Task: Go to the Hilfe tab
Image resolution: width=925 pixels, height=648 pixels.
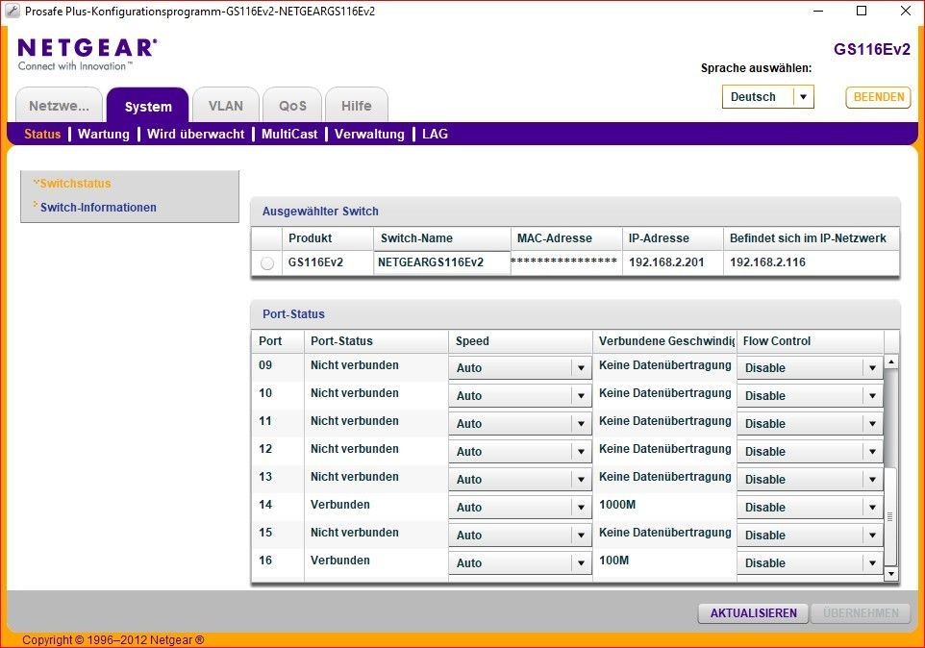Action: pos(356,106)
